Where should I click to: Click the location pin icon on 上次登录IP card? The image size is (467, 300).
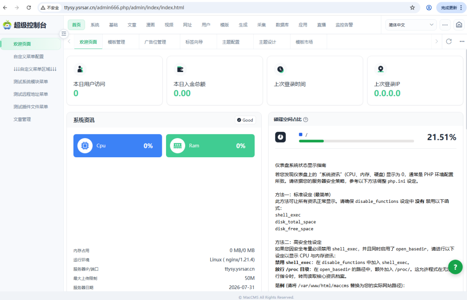381,69
